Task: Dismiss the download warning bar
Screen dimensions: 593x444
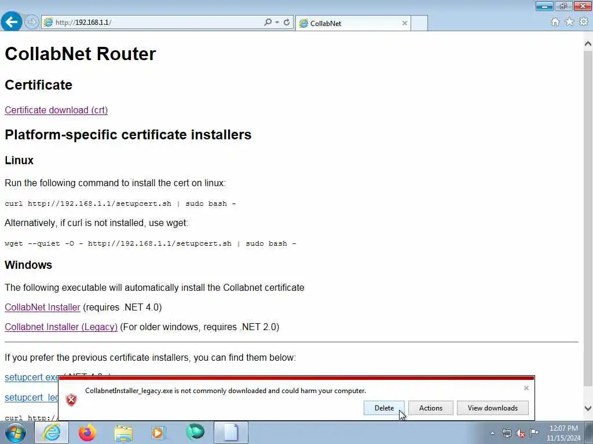Action: [526, 388]
